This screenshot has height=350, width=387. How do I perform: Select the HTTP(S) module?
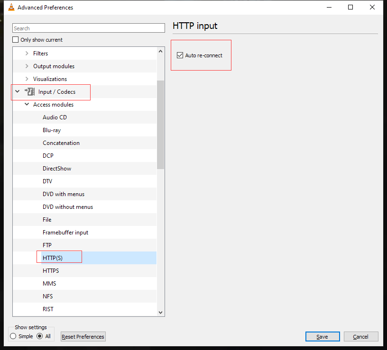[53, 258]
